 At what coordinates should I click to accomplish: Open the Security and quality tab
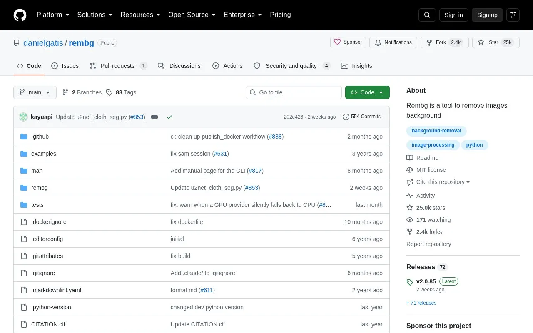pos(292,66)
